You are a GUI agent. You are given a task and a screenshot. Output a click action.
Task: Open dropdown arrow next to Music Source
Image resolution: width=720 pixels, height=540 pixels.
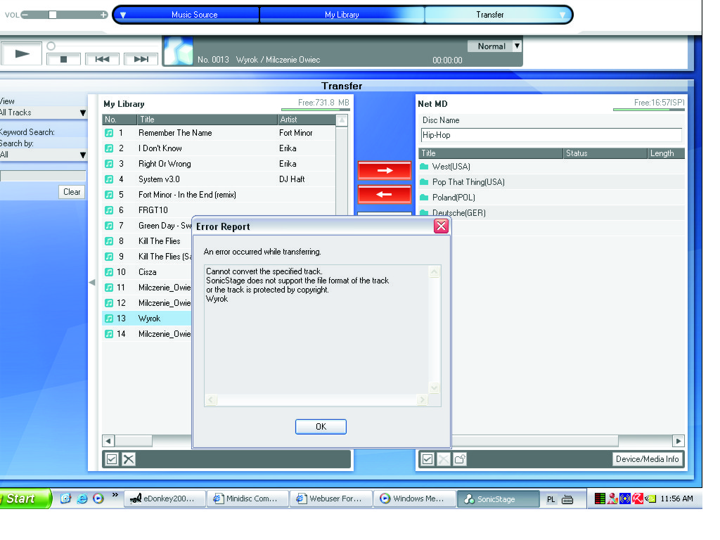pyautogui.click(x=123, y=15)
